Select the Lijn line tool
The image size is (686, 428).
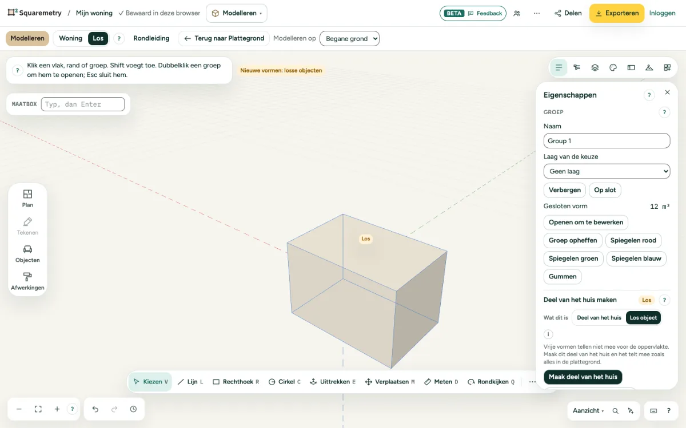(x=190, y=382)
